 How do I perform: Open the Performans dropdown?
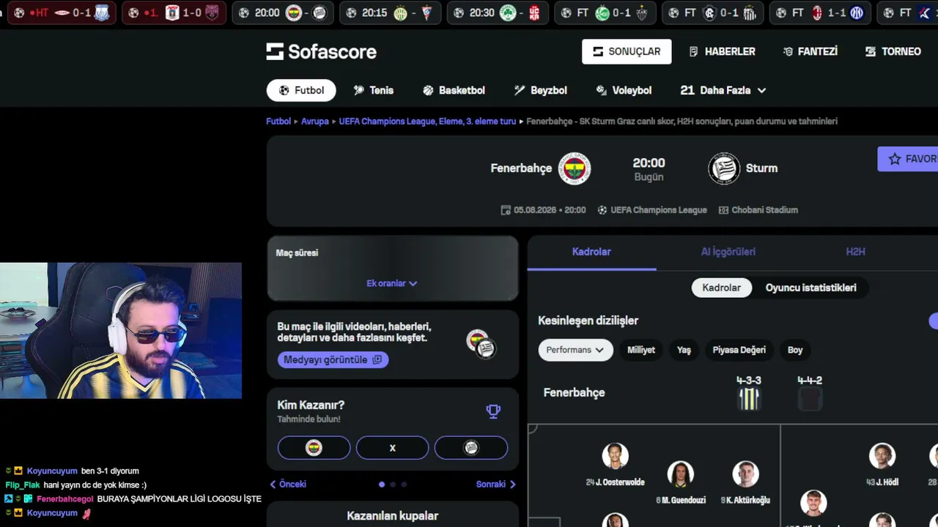575,350
